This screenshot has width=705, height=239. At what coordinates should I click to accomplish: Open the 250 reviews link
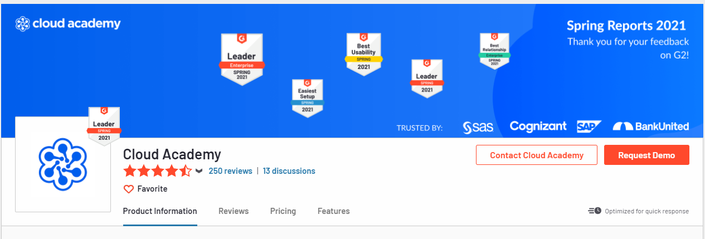pos(230,171)
